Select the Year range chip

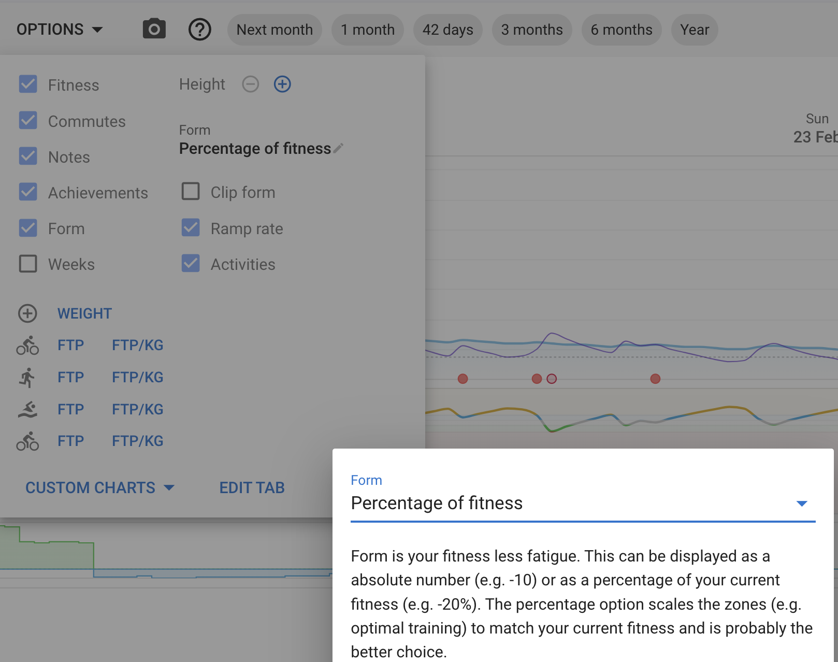(695, 30)
